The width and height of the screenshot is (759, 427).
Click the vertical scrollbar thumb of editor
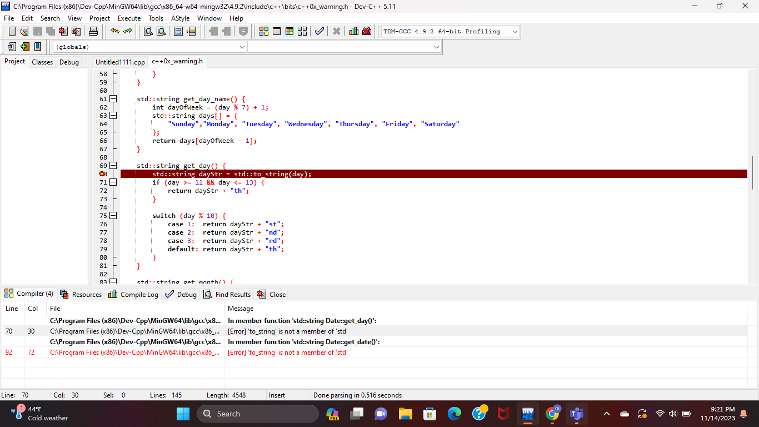[753, 172]
